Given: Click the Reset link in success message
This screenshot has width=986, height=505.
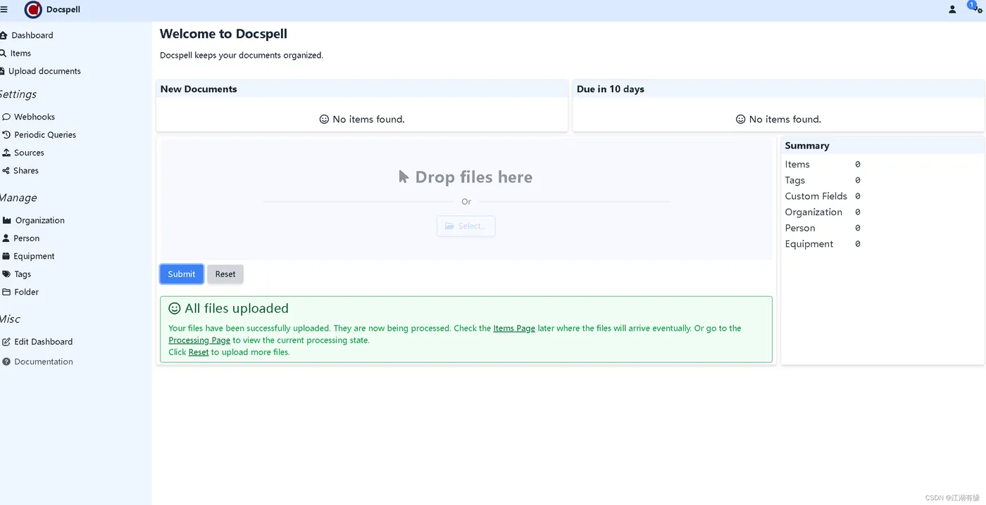Looking at the screenshot, I should coord(199,352).
